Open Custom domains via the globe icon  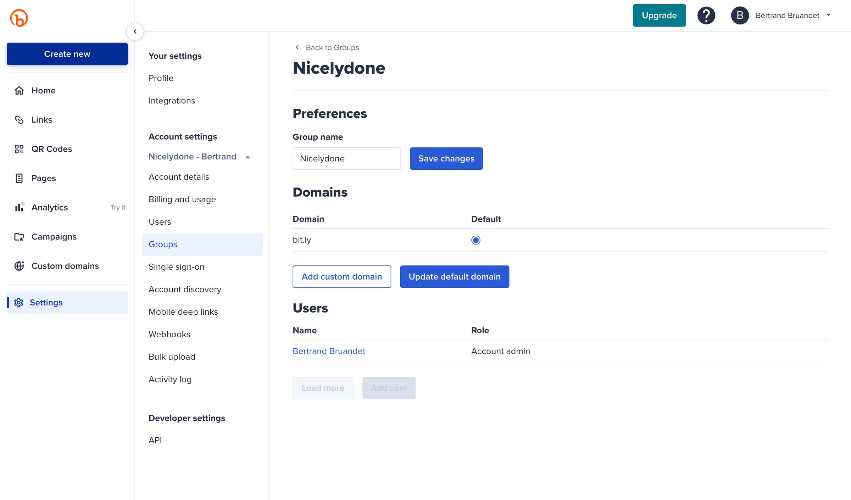tap(19, 266)
